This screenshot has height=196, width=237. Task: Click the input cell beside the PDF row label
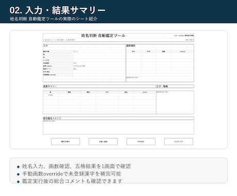point(99,72)
